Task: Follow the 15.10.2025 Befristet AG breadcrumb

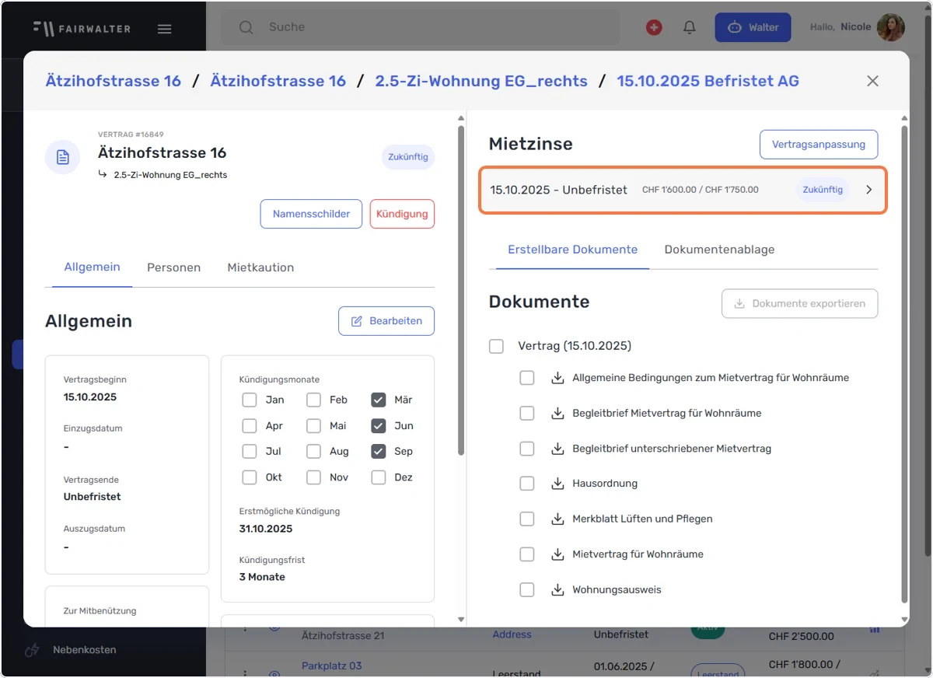Action: [708, 81]
